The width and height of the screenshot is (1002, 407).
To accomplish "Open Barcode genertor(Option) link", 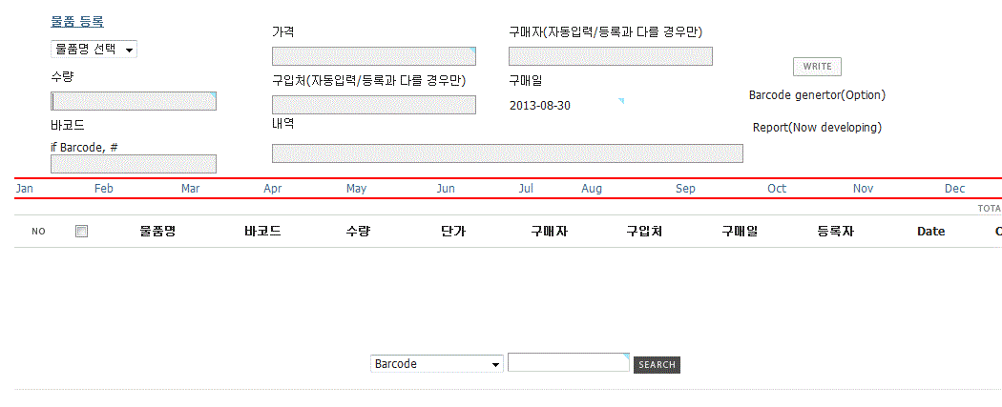I will tap(817, 95).
